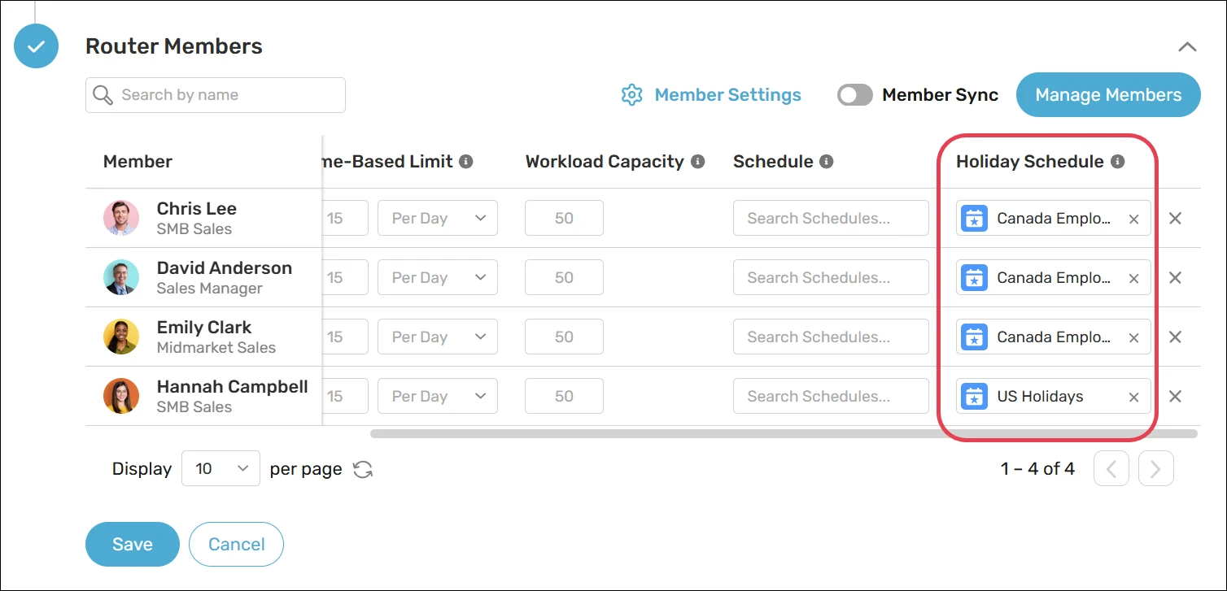Screen dimensions: 1227x591
Task: Toggle the Member Sync switch
Action: click(x=855, y=95)
